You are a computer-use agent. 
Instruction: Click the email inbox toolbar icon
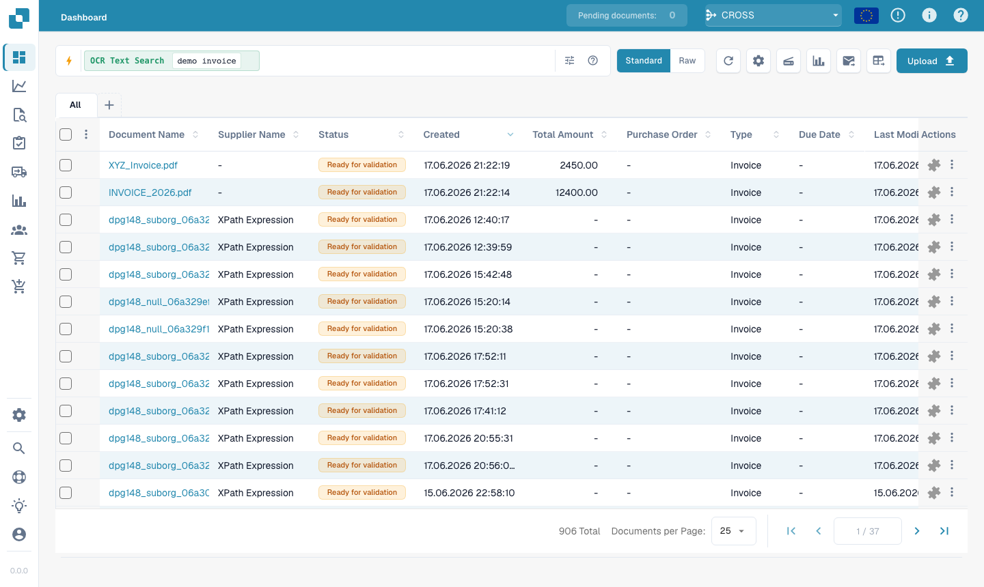click(849, 61)
